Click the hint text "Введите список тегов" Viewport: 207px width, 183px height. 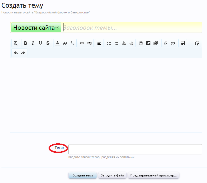click(x=102, y=157)
